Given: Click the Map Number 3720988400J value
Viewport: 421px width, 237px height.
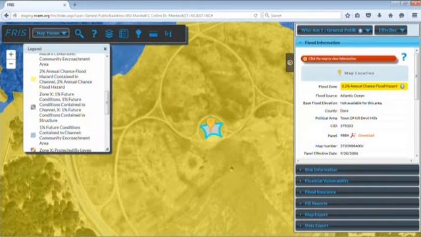Looking at the screenshot, I should coord(352,146).
